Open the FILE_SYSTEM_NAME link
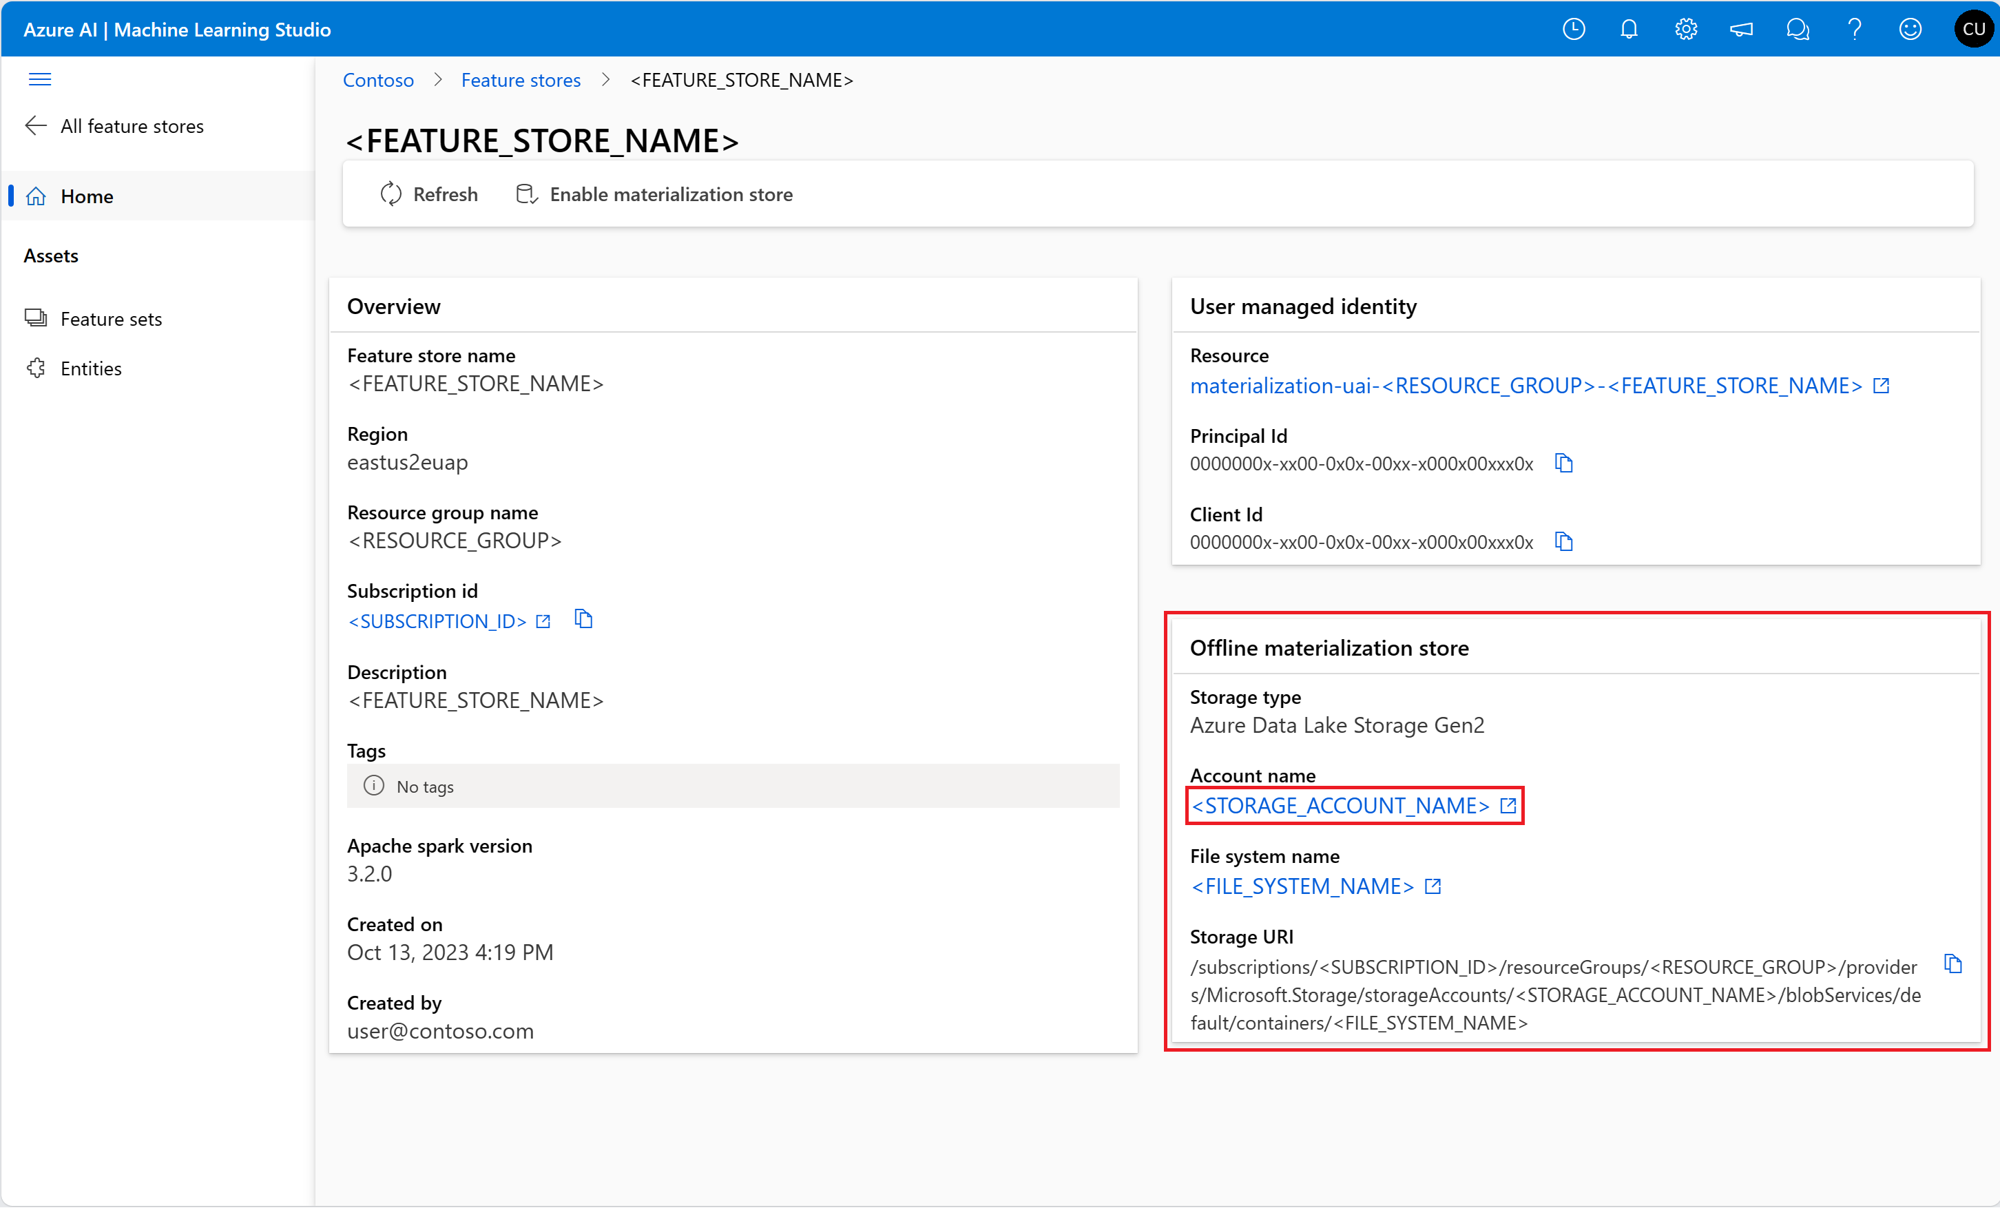This screenshot has width=2000, height=1208. [1303, 886]
